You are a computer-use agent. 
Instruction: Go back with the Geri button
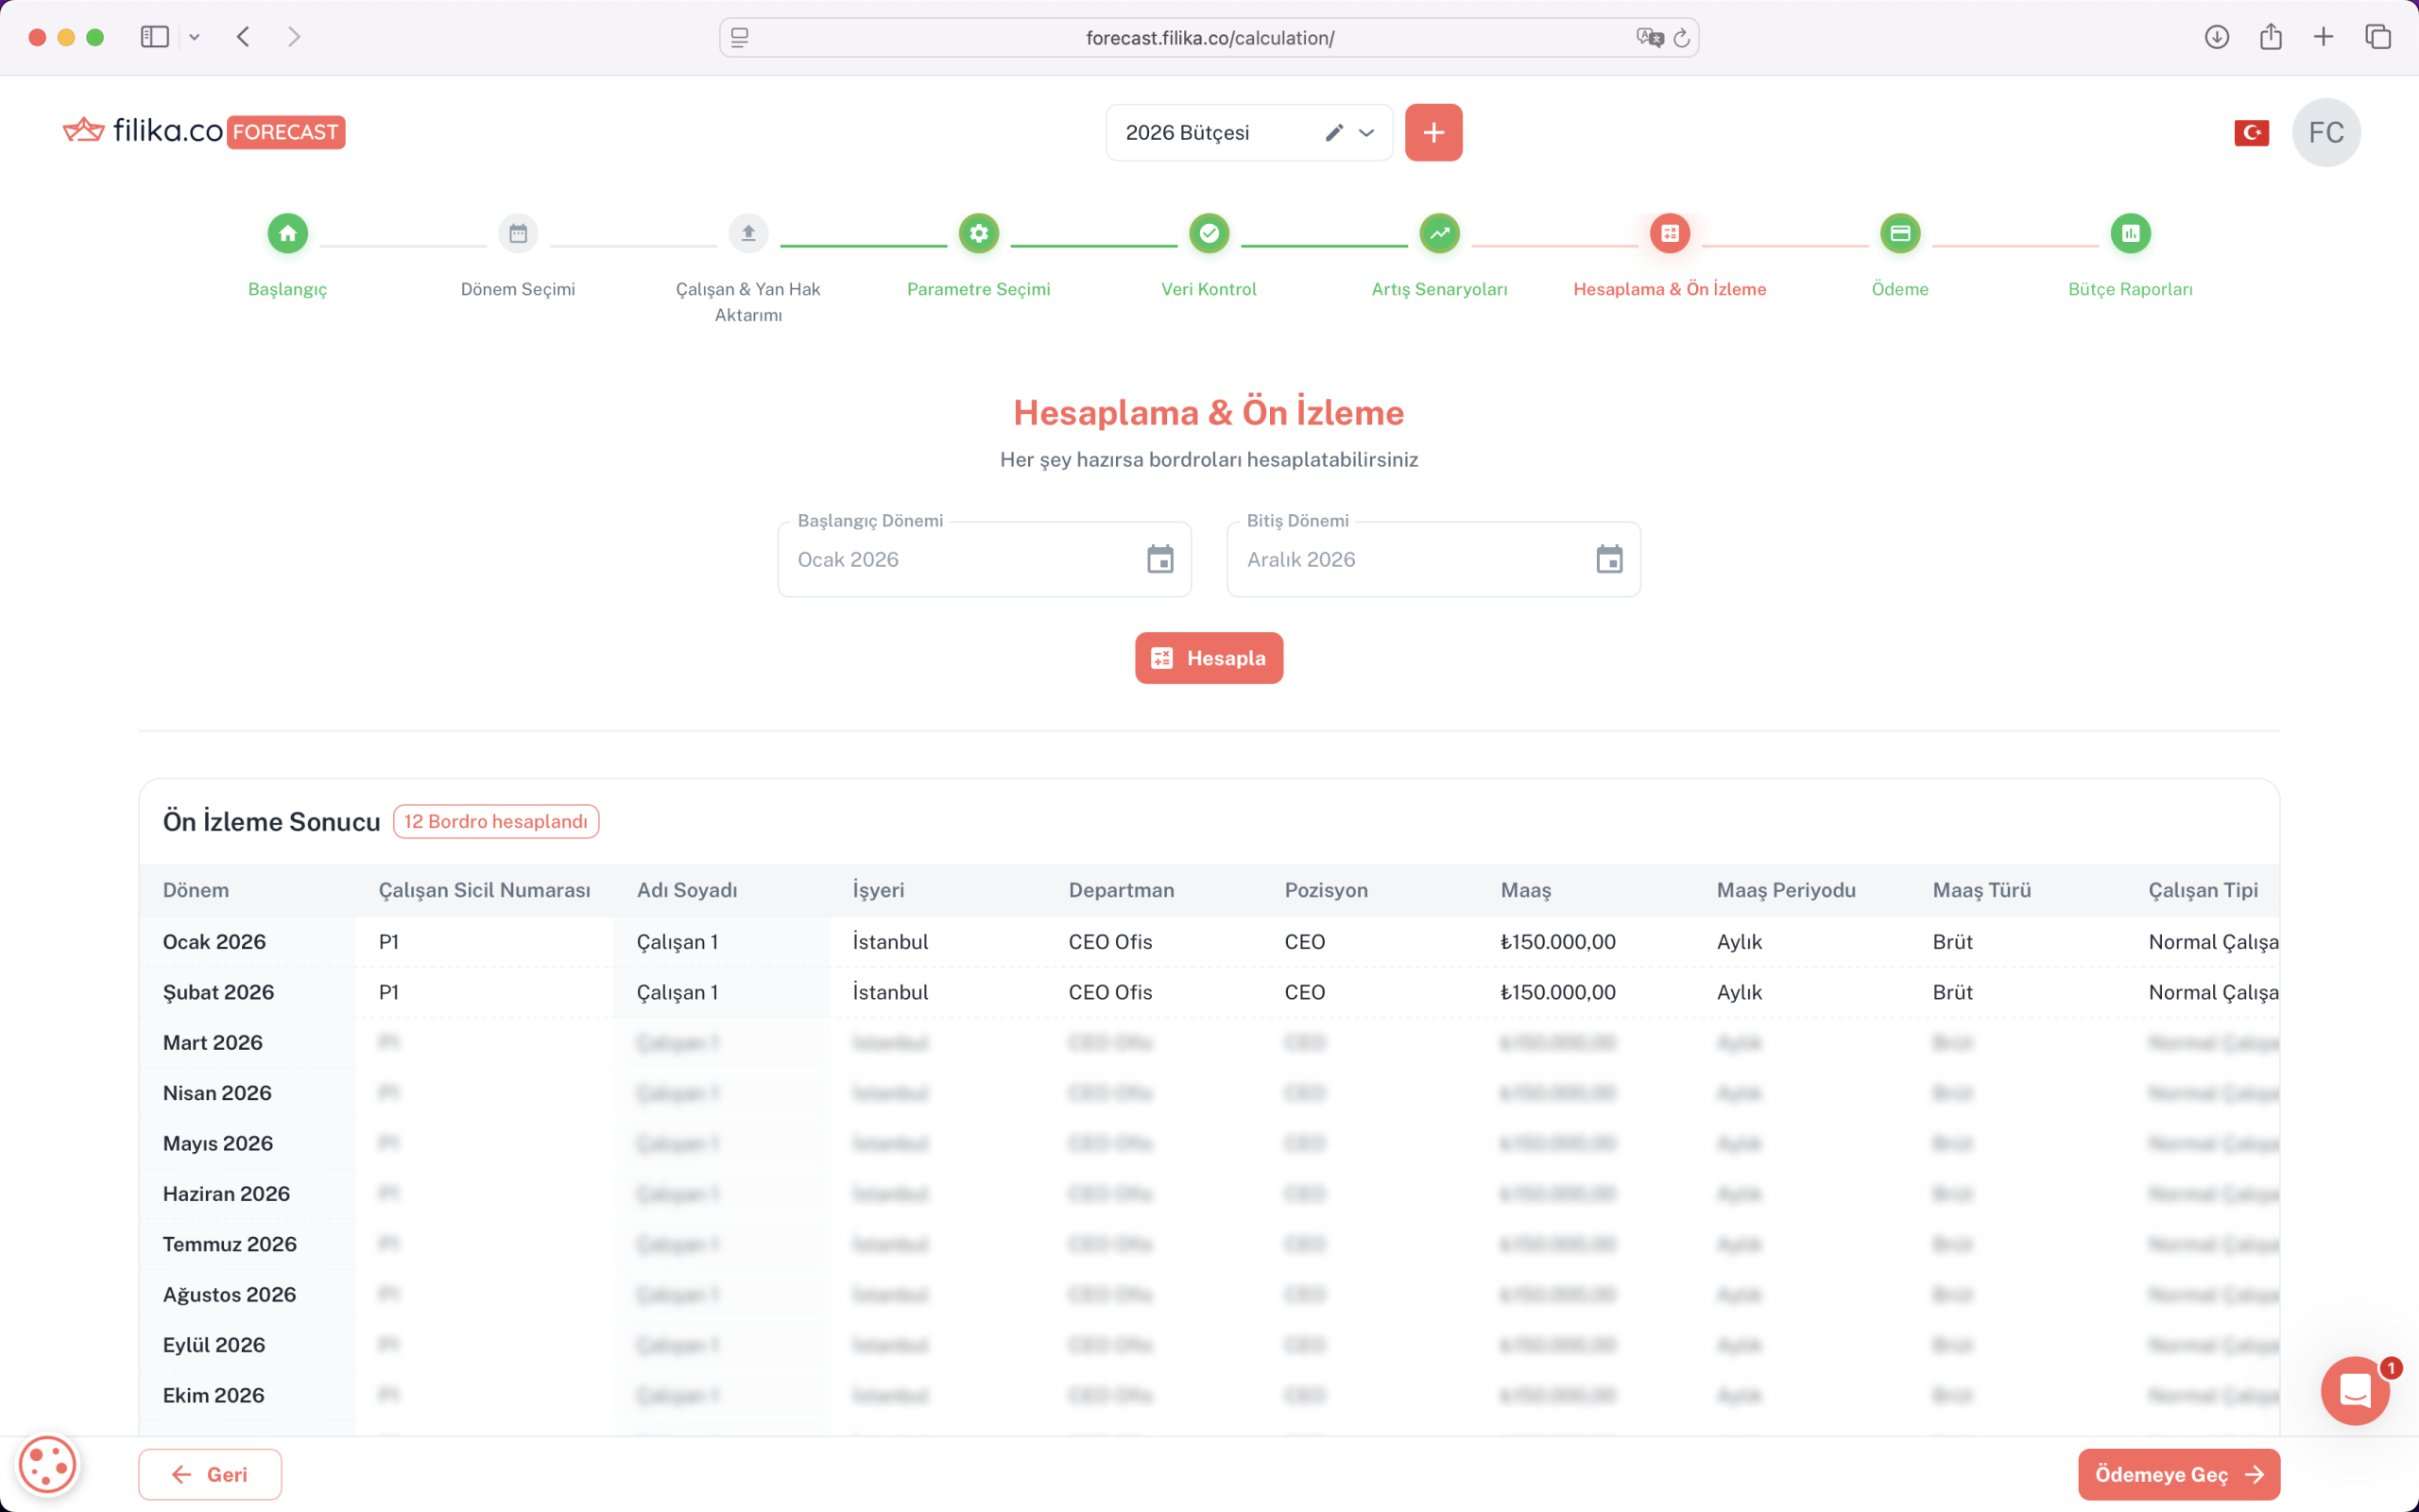point(210,1474)
